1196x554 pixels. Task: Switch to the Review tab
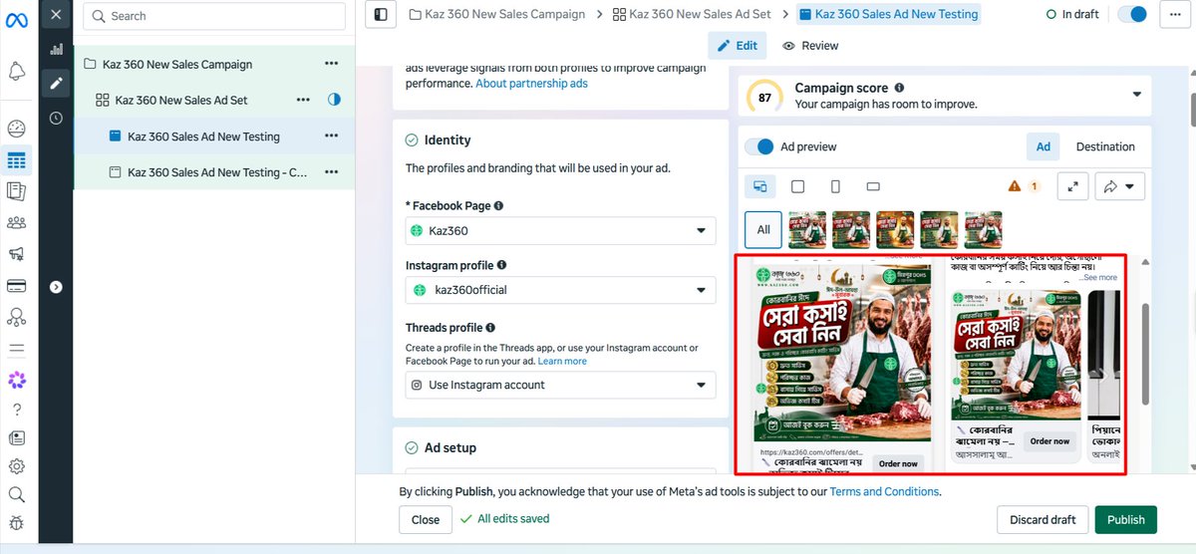tap(810, 46)
